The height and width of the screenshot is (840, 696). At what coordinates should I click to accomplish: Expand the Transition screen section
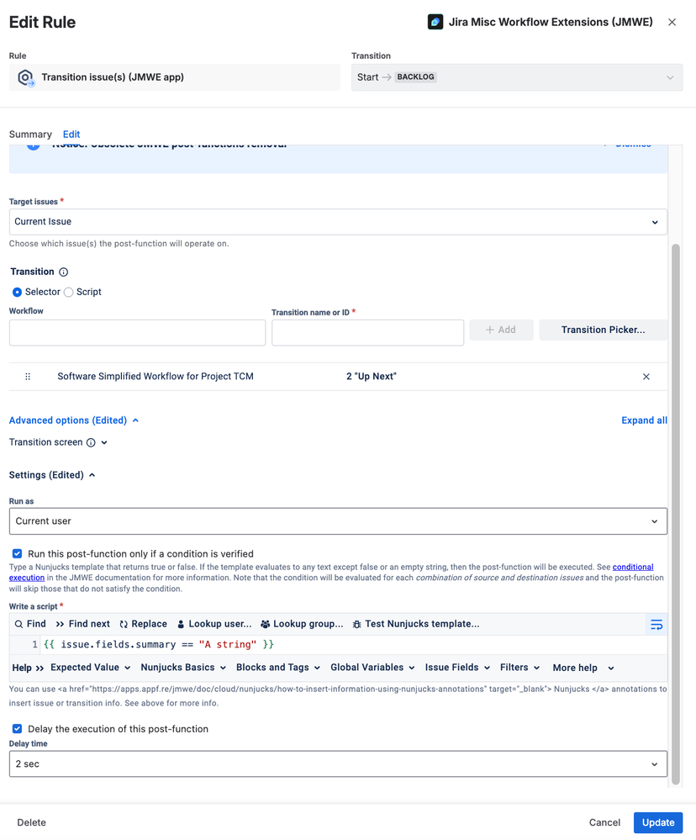pos(104,442)
